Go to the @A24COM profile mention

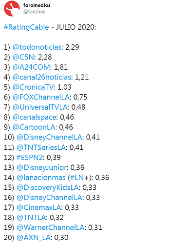tap(31, 67)
